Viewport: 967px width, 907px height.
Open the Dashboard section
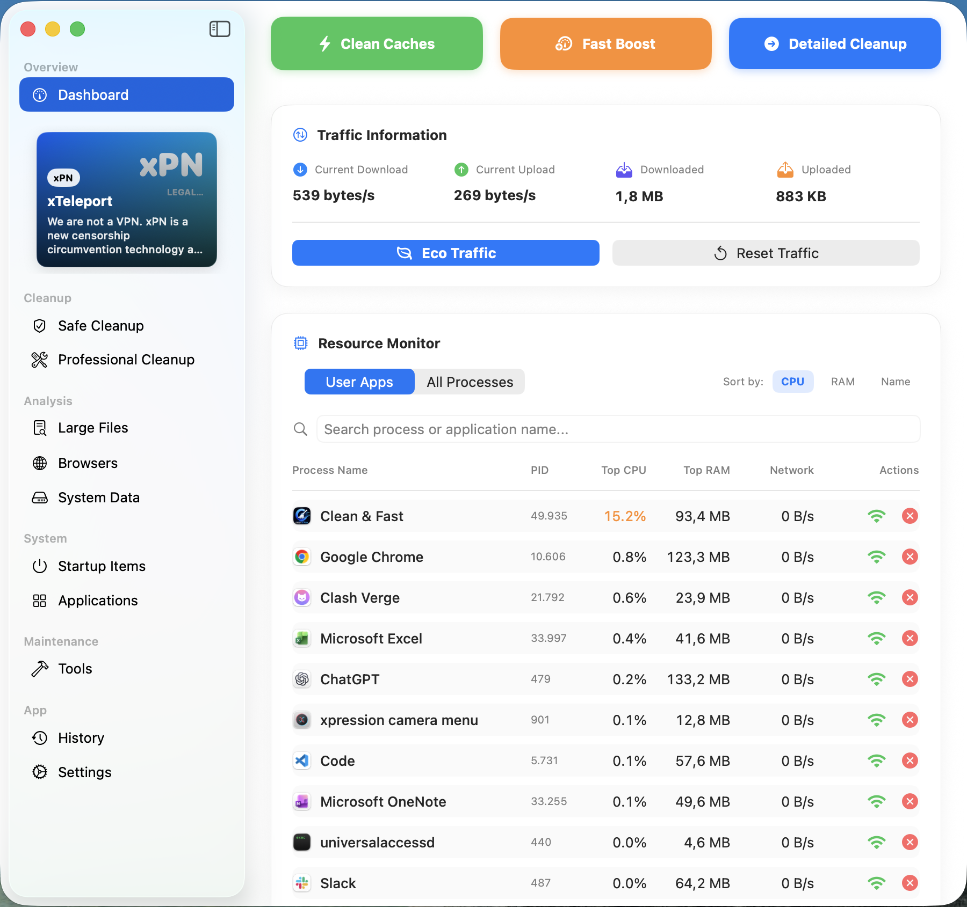127,94
